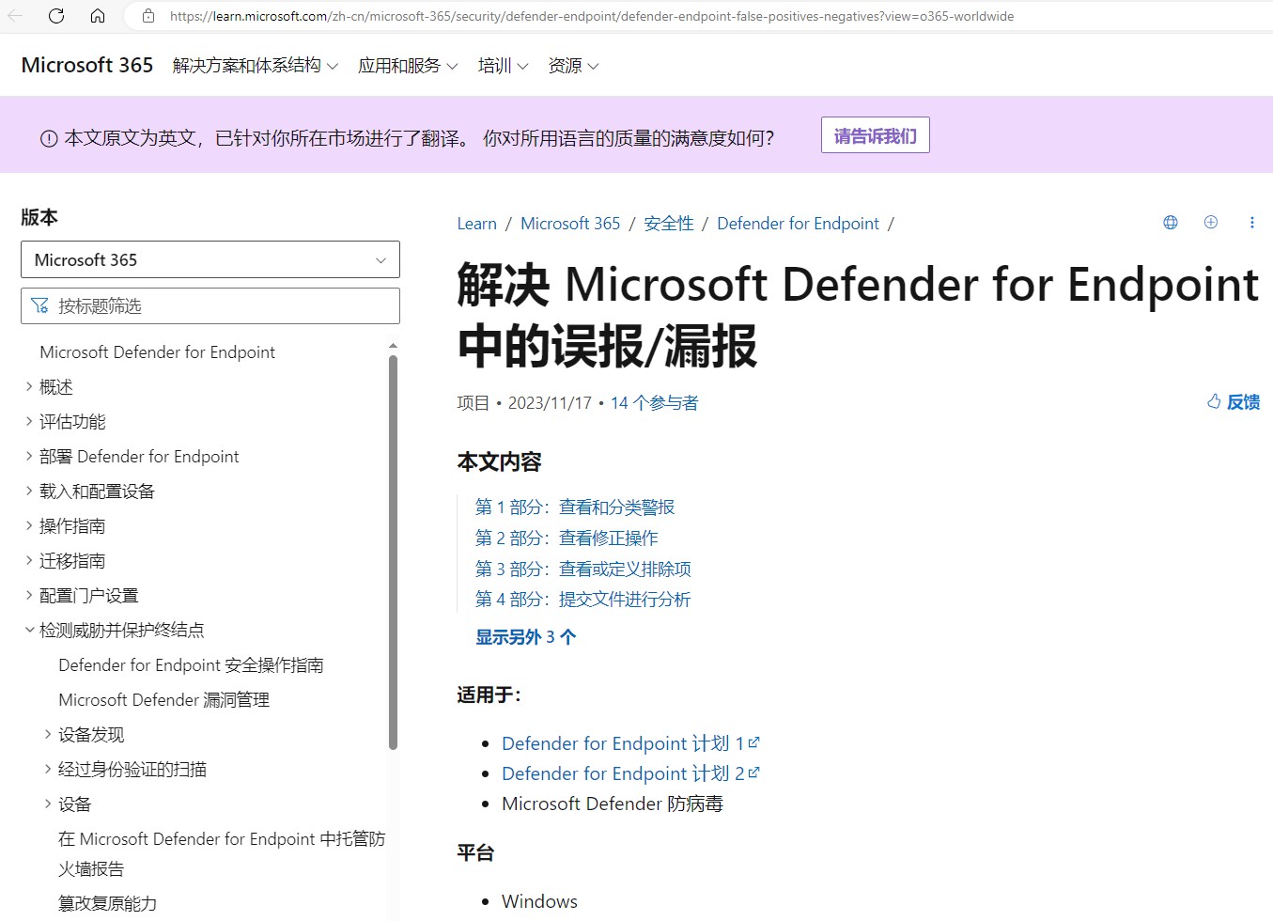Image resolution: width=1273 pixels, height=921 pixels.
Task: Expand 部署 Defender for Endpoint node
Action: coord(29,456)
